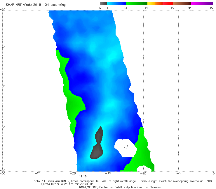Viewport: 216px width, 189px height.
Task: Click the latitude axis label '-35'
Action: [3, 127]
